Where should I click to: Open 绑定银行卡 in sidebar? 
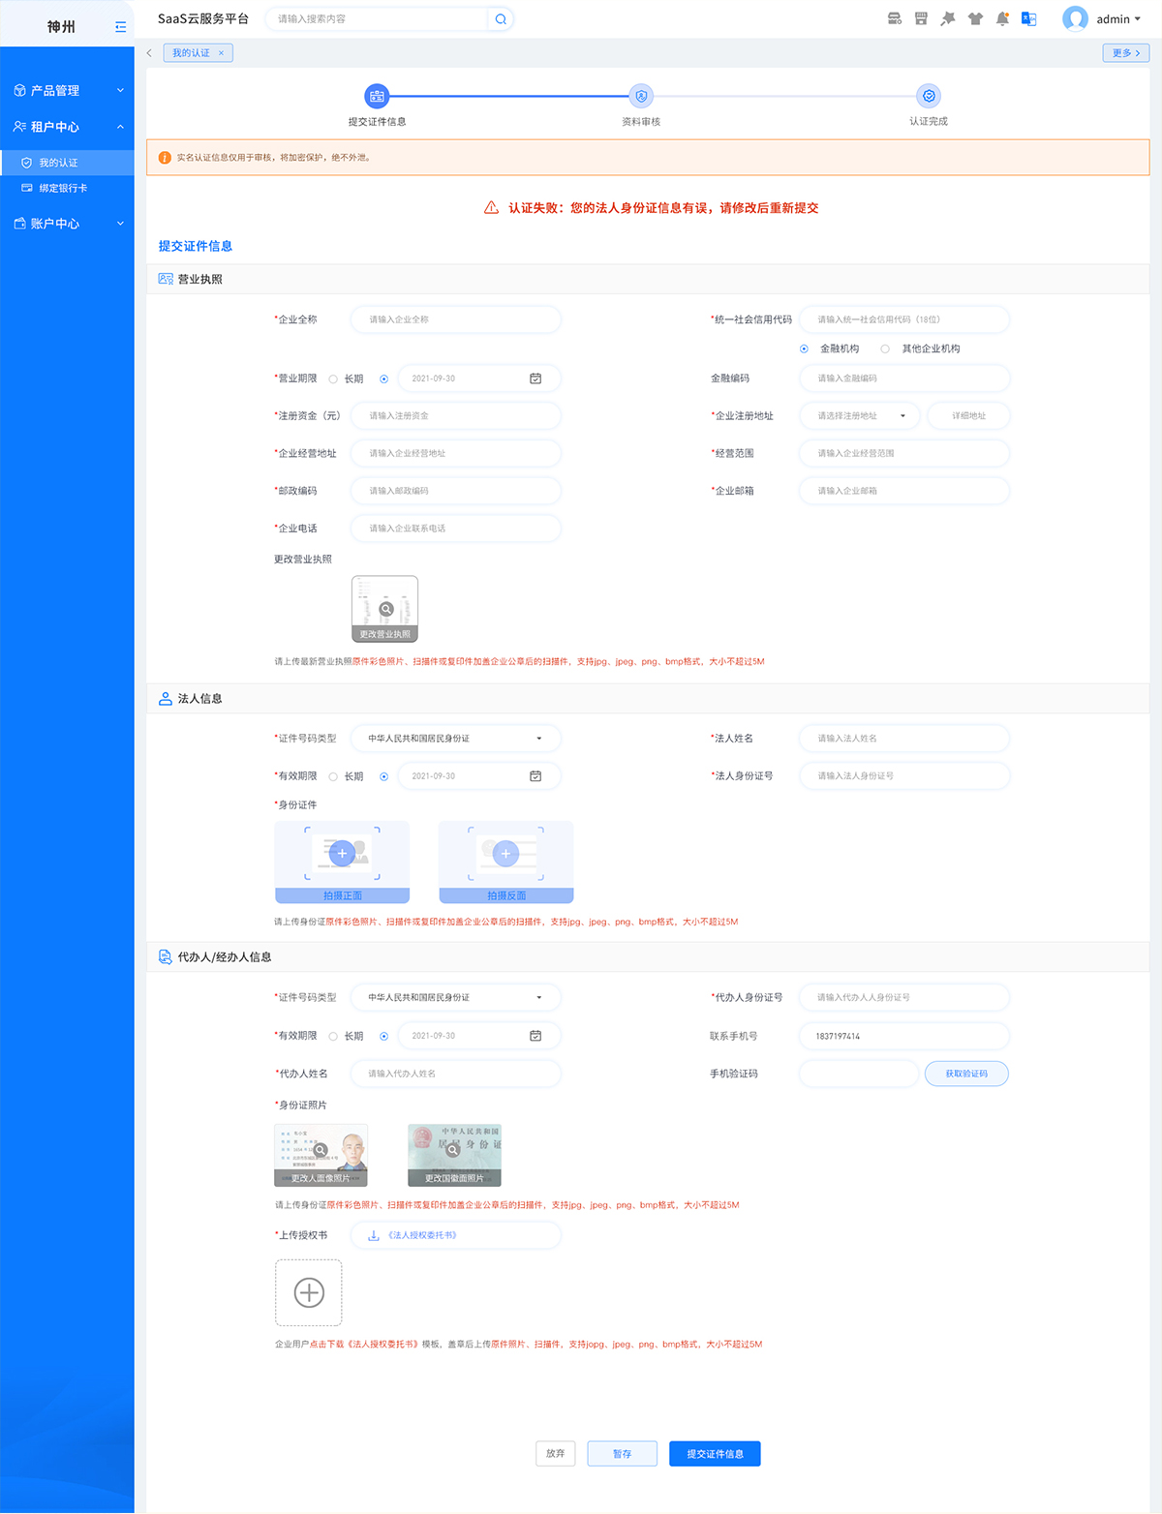point(67,189)
